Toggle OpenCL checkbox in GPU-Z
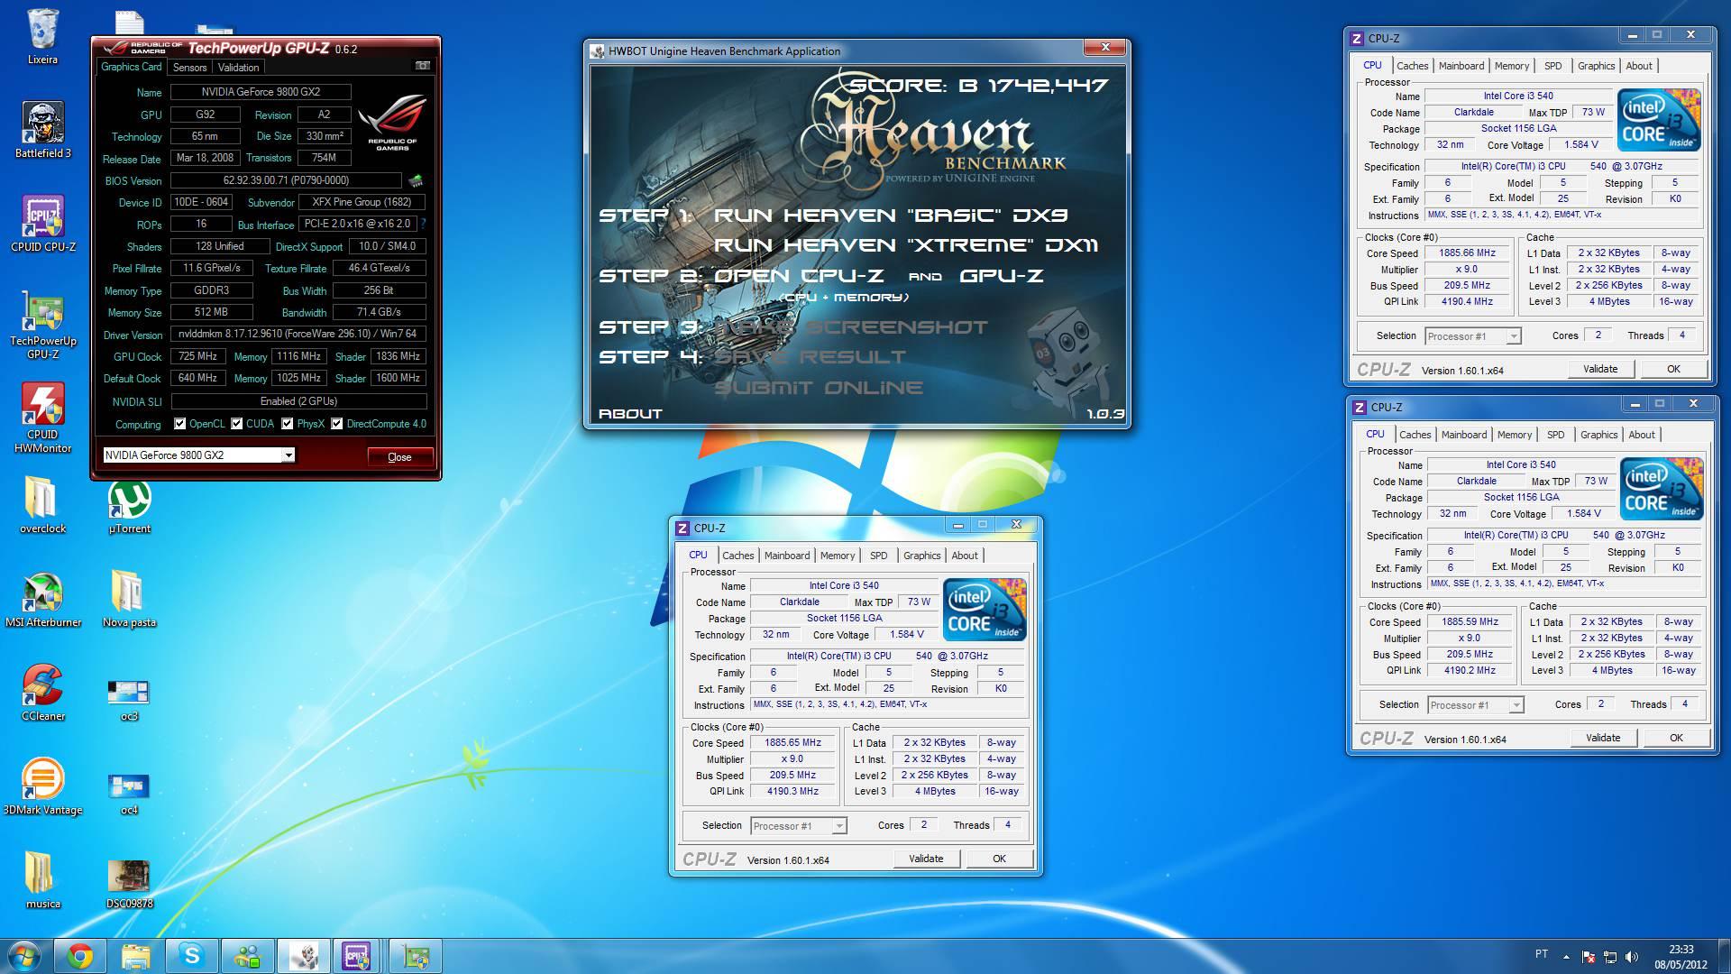The height and width of the screenshot is (974, 1731). coord(179,424)
